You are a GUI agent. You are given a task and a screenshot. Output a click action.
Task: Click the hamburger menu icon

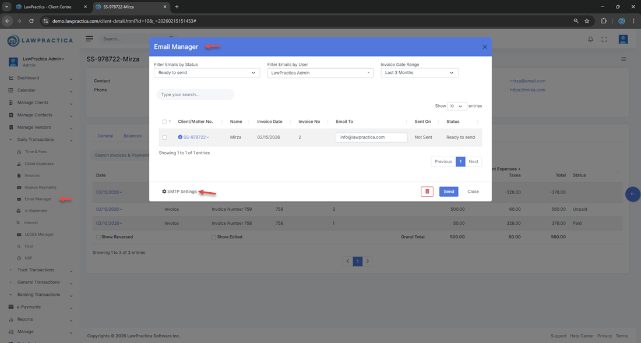pyautogui.click(x=89, y=39)
